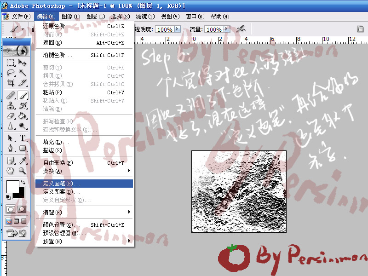Reset default foreground and background colors
The width and height of the screenshot is (368, 276).
point(8,197)
